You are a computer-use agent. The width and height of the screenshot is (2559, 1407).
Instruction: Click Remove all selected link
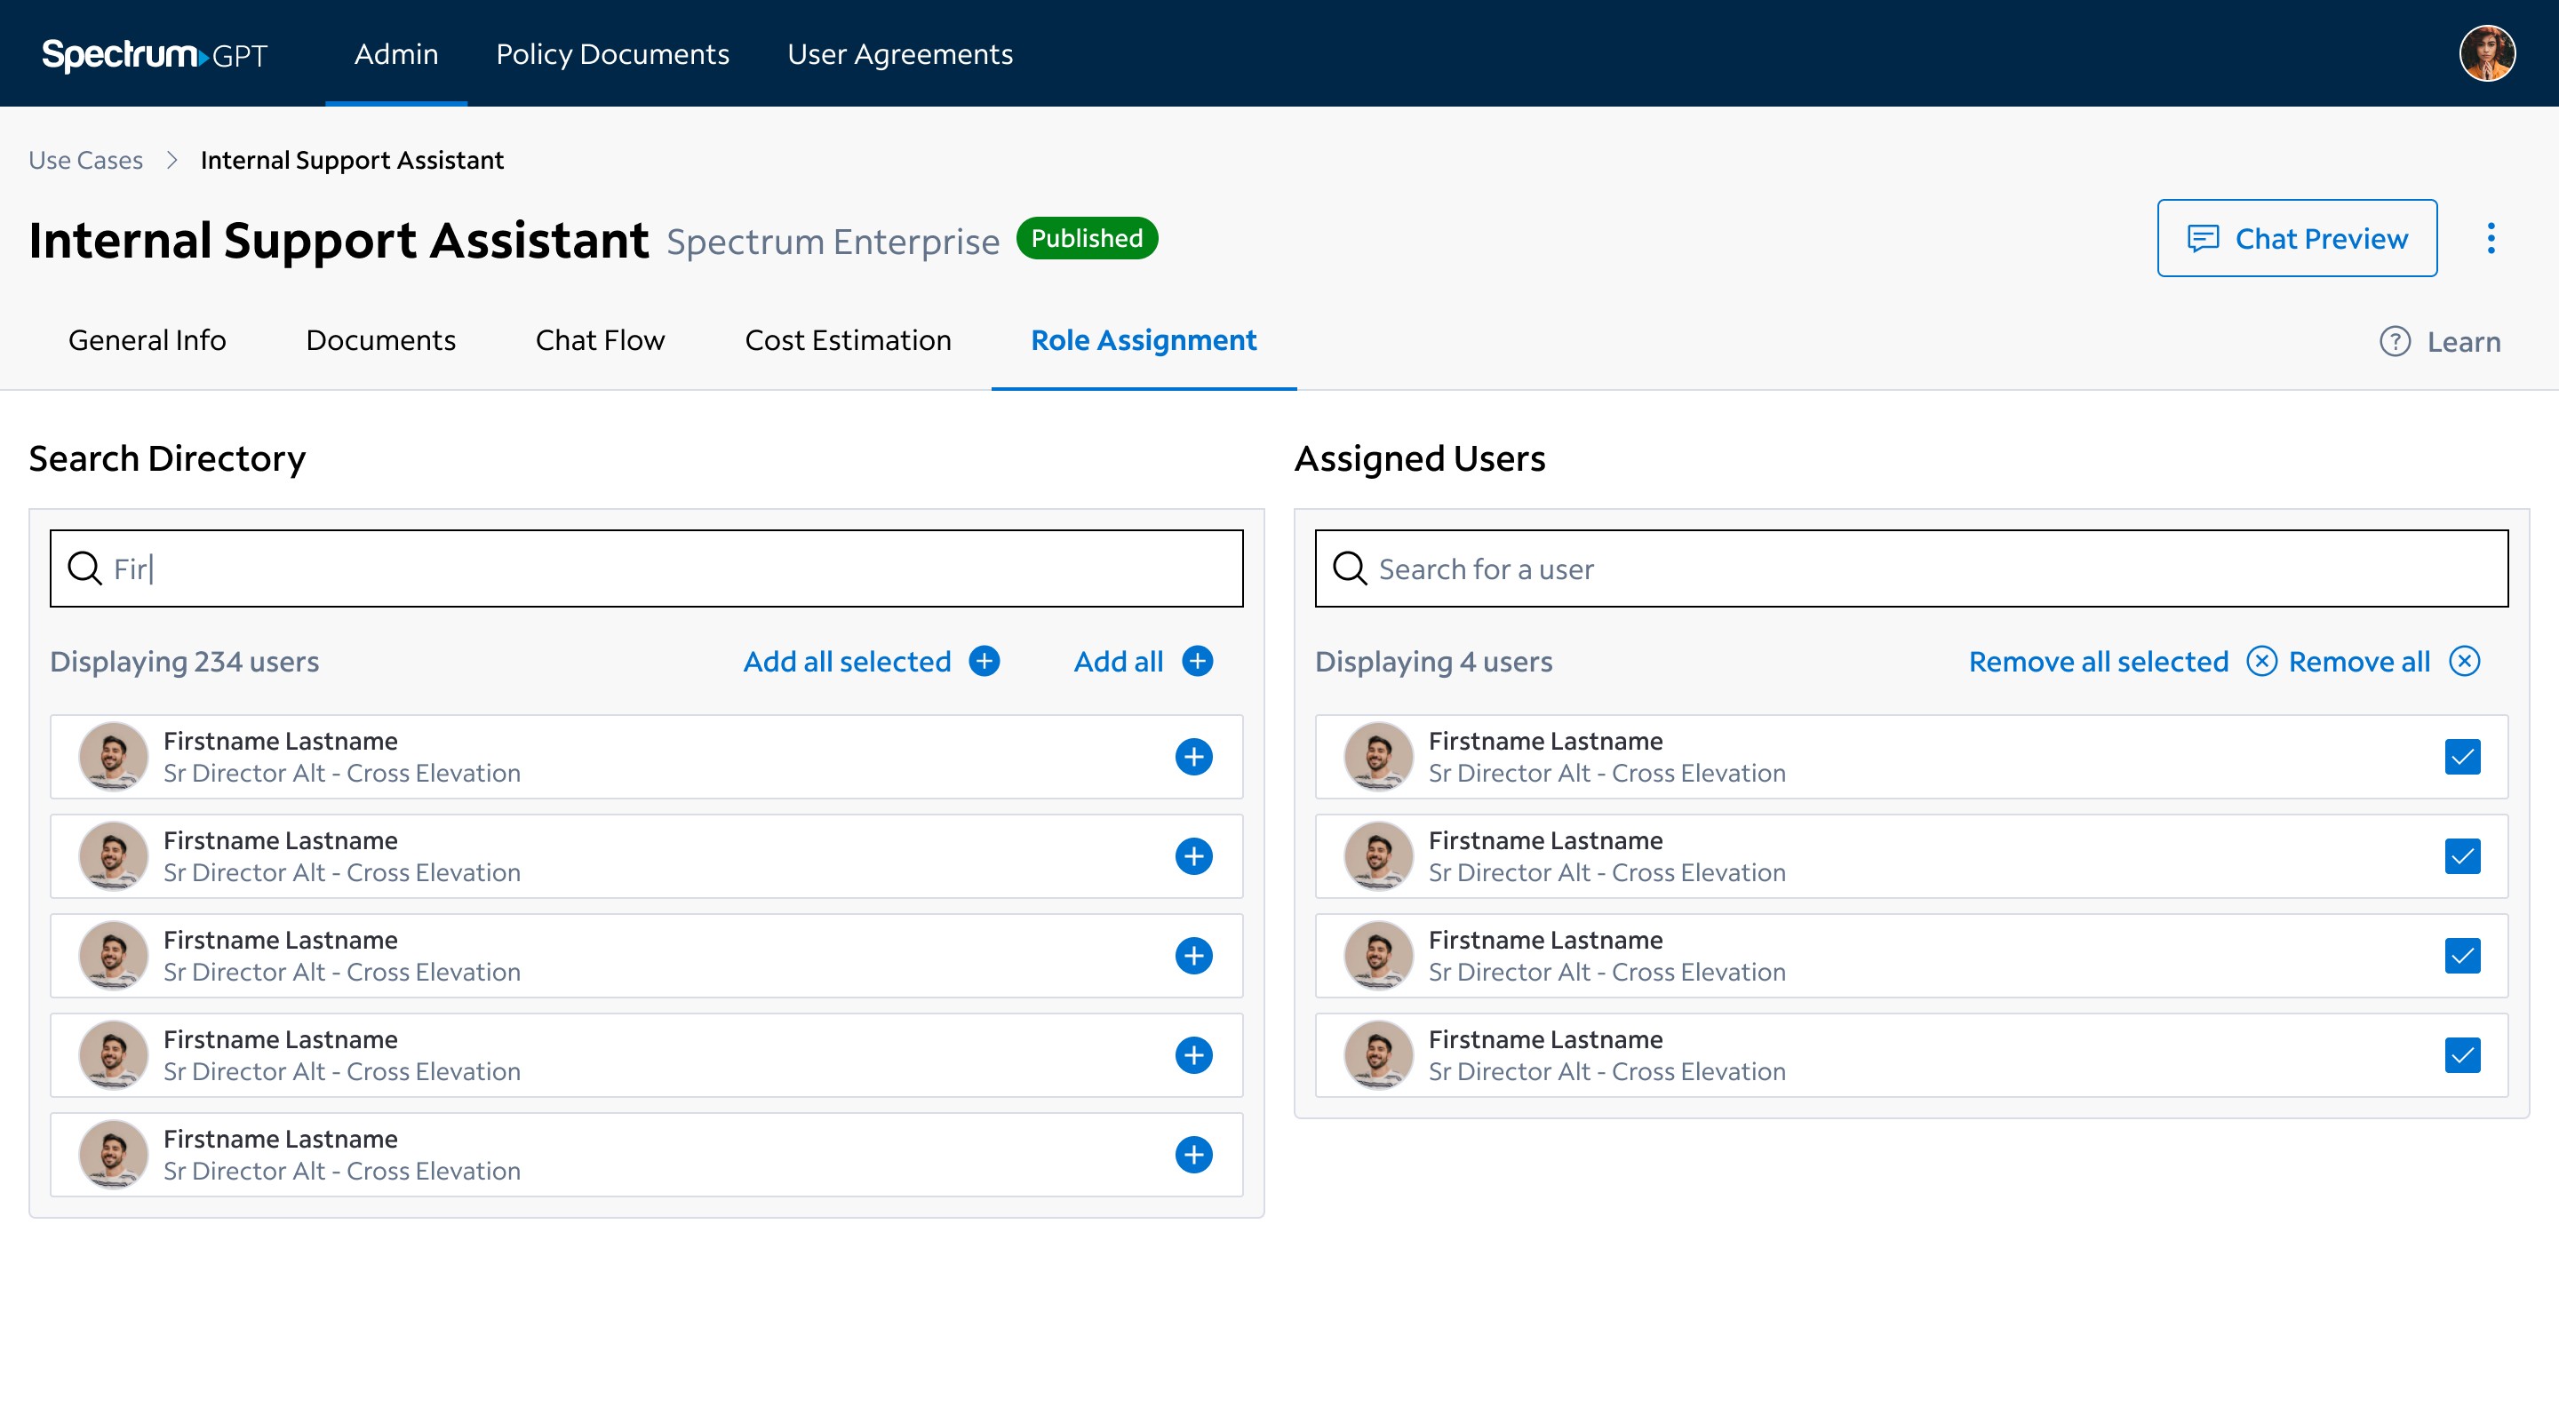pos(2098,661)
